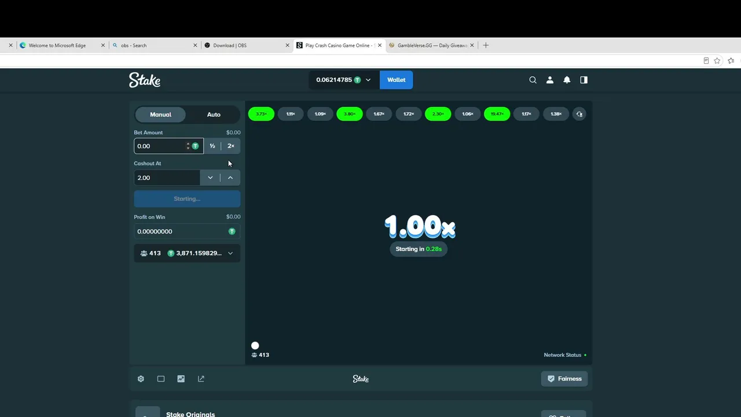Increase the Cashout At value

tap(230, 178)
